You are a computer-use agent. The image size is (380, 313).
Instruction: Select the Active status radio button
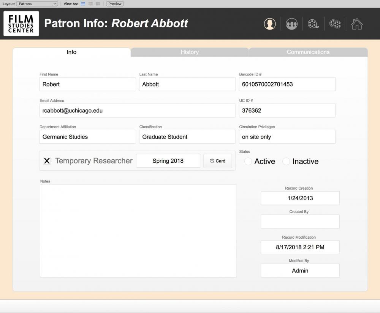tap(248, 162)
